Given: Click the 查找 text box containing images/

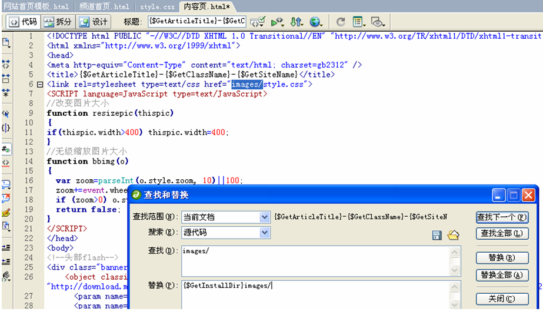Looking at the screenshot, I should [315, 261].
